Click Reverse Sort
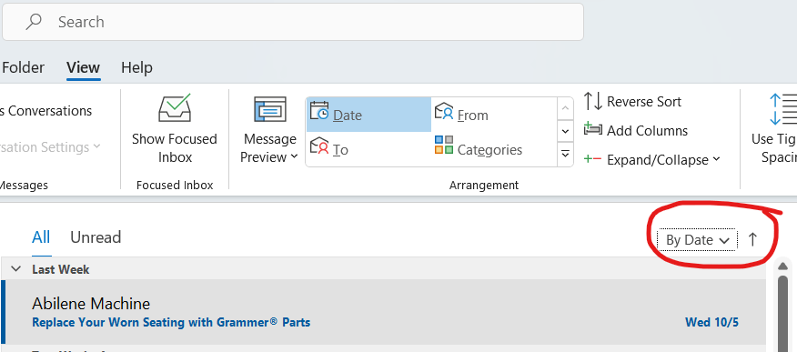The image size is (797, 352). click(632, 102)
